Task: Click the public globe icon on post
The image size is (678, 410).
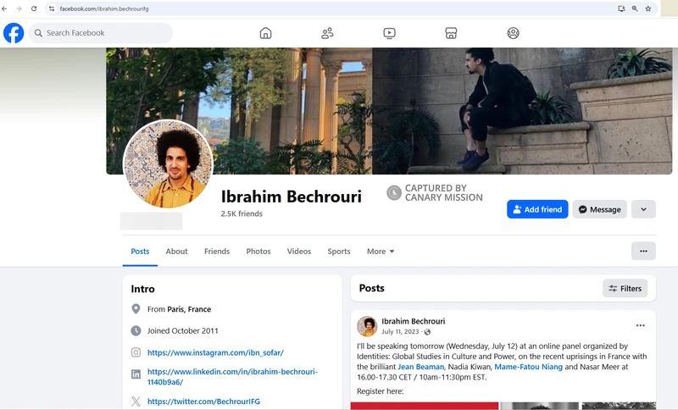Action: (427, 332)
